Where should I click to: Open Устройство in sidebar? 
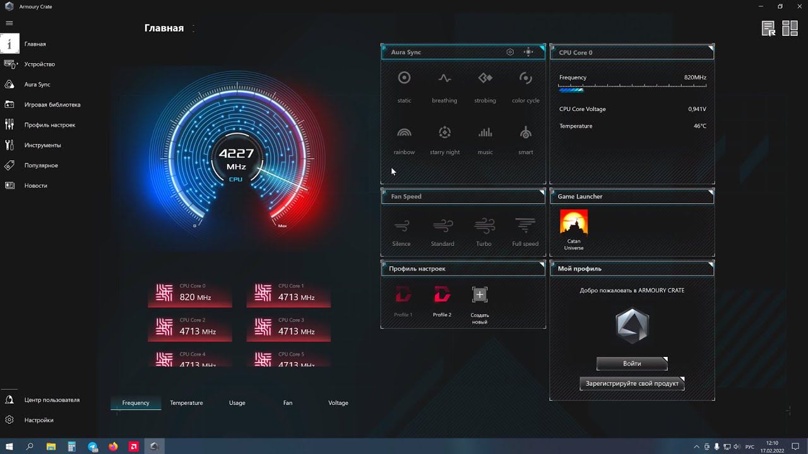[39, 64]
